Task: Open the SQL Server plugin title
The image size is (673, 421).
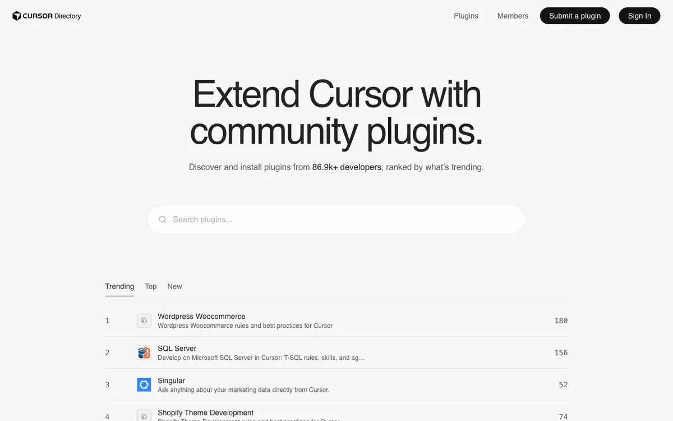Action: (177, 348)
